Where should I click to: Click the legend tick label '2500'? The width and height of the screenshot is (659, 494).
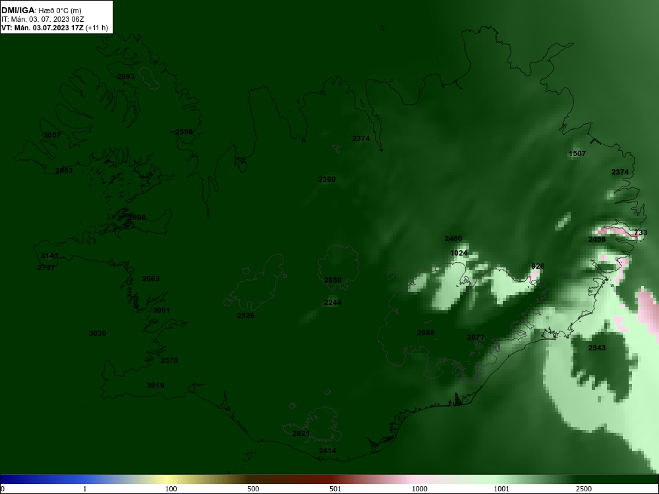coord(584,489)
